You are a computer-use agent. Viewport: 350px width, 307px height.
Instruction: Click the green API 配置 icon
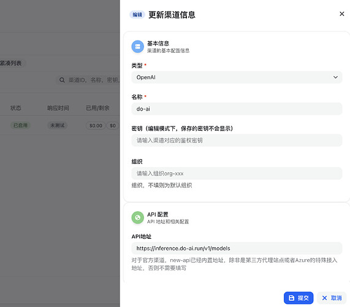tap(138, 217)
